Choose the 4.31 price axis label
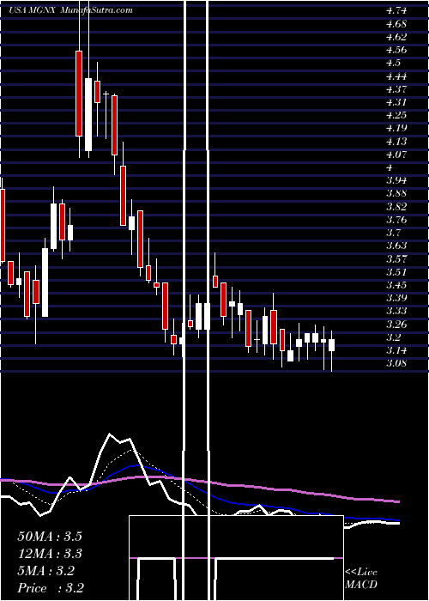The width and height of the screenshot is (429, 601). coord(396,102)
